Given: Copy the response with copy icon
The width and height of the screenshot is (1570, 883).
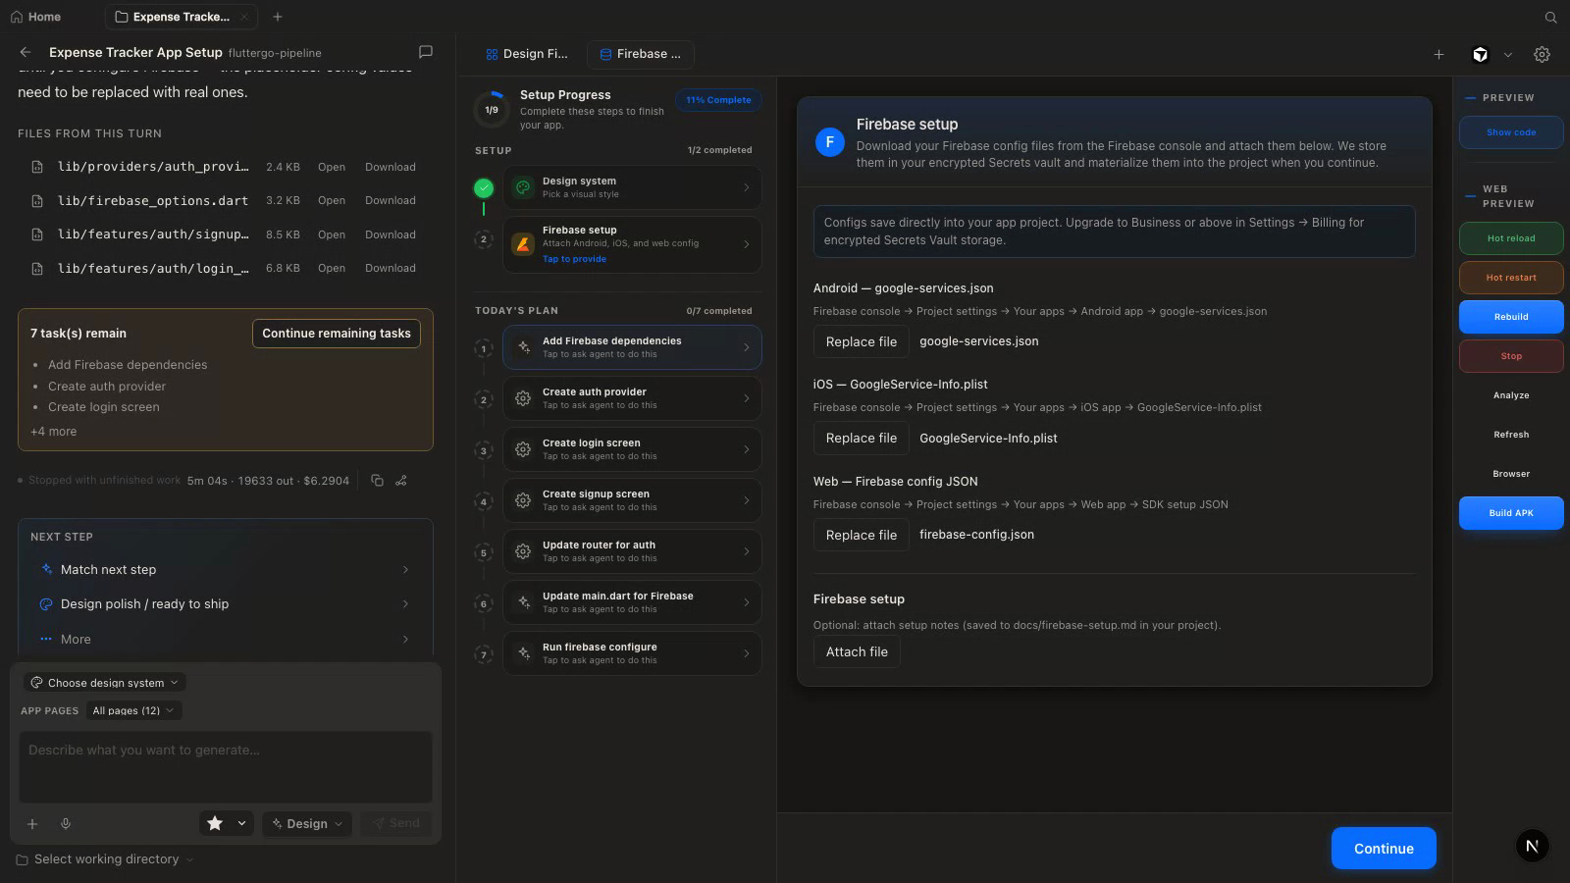Looking at the screenshot, I should (377, 481).
